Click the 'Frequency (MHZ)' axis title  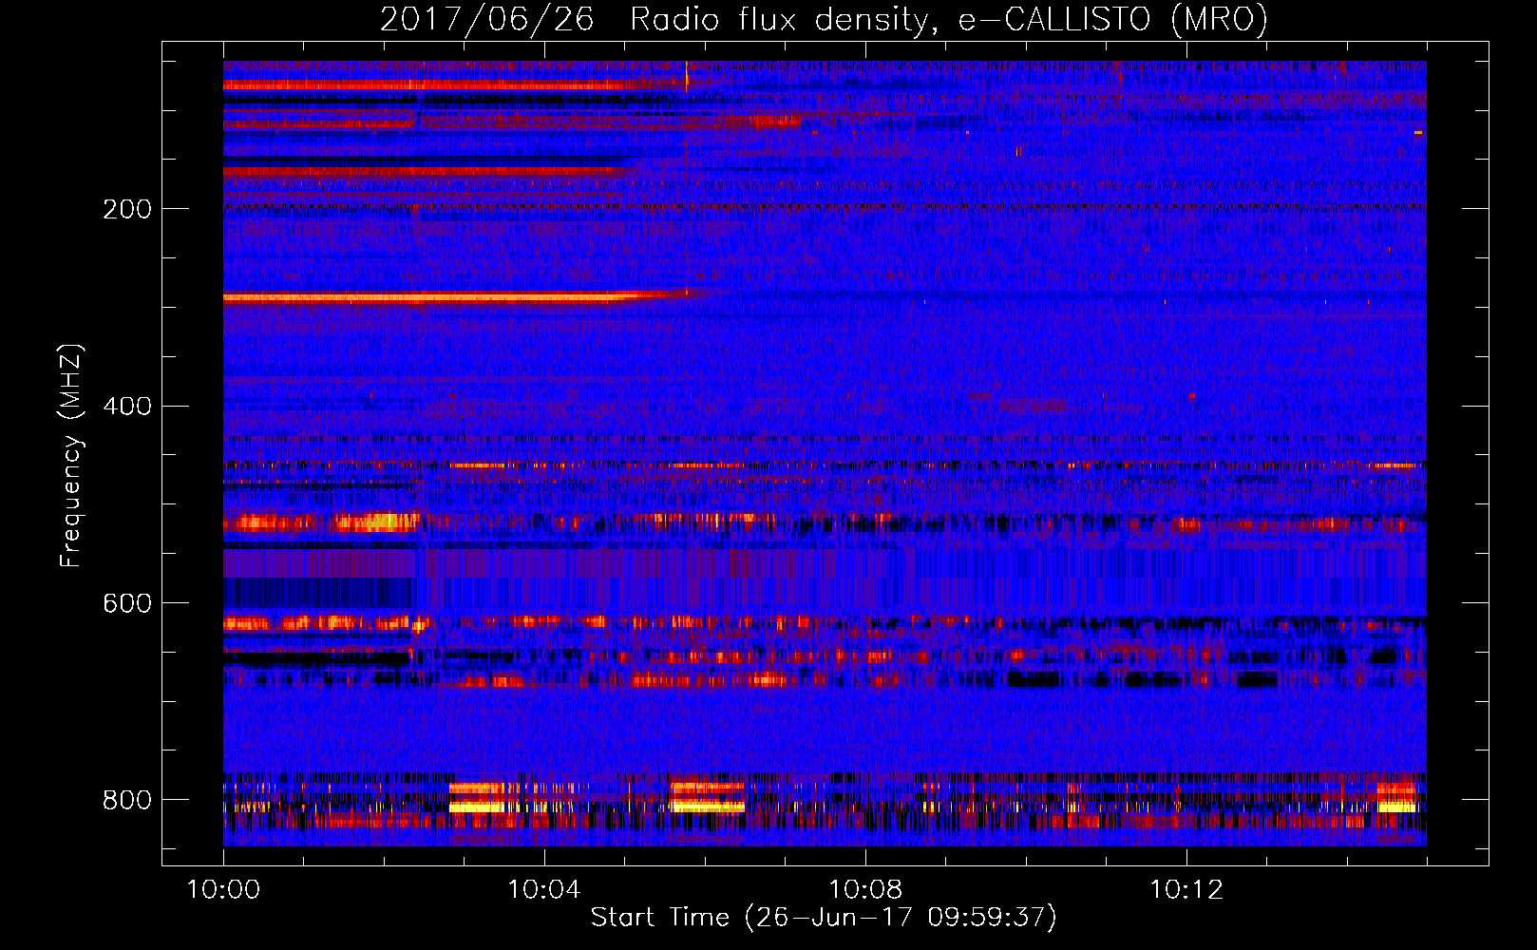click(x=71, y=455)
